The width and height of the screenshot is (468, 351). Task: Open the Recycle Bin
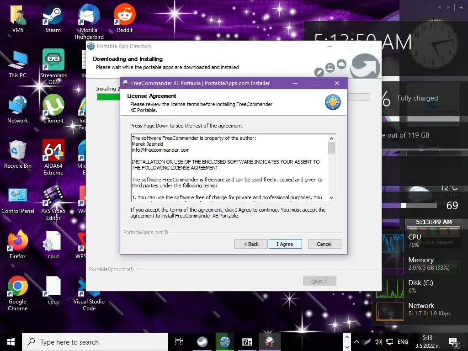coord(18,154)
